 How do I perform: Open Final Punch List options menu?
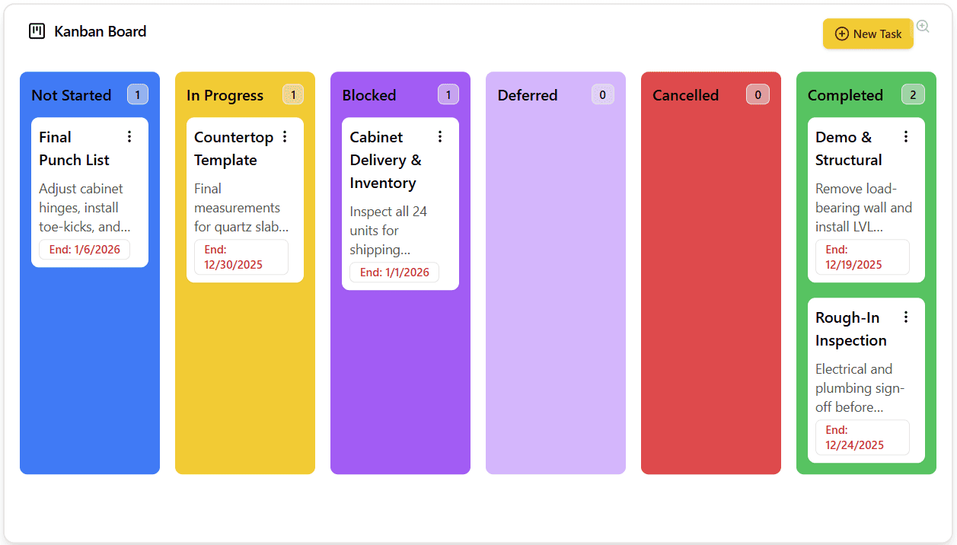(x=129, y=136)
